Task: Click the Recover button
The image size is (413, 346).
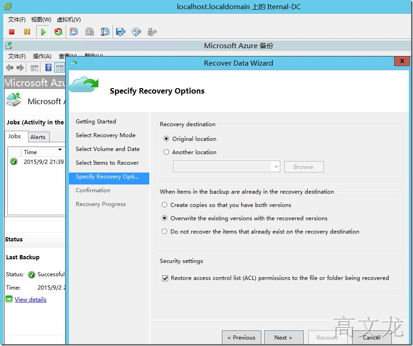Action: tap(328, 337)
